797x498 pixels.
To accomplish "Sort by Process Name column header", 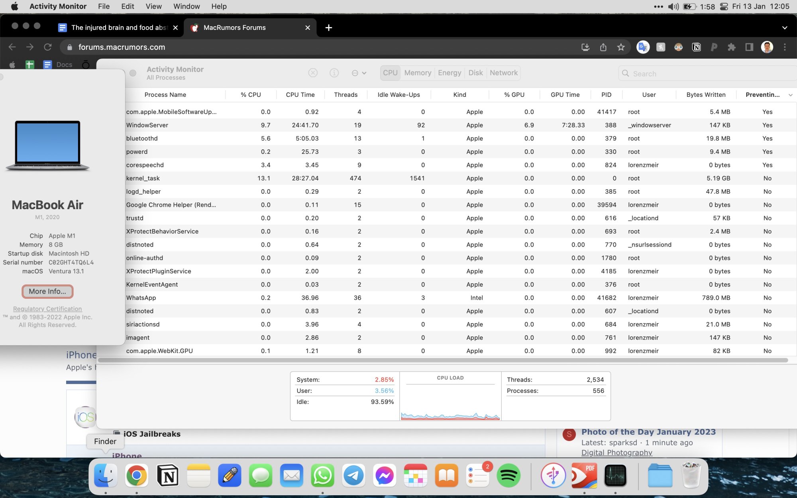I will click(165, 95).
